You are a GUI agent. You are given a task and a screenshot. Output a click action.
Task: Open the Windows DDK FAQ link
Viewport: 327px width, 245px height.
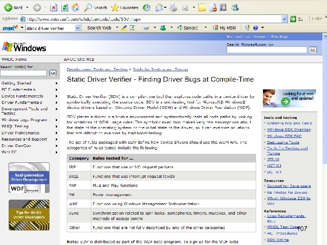click(284, 136)
